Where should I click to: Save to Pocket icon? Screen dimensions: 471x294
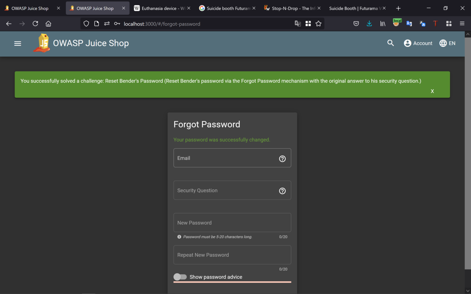pos(356,24)
